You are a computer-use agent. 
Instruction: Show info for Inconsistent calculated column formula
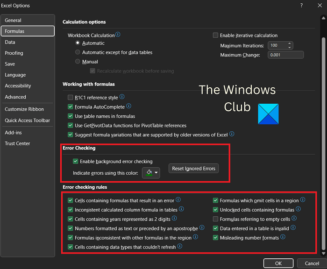(181, 209)
